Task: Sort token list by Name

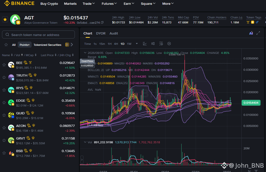Action: [x=7, y=55]
